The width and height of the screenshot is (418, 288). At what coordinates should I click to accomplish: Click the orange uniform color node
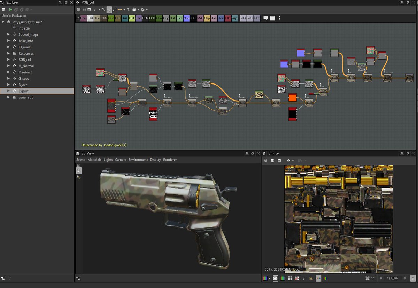(293, 97)
